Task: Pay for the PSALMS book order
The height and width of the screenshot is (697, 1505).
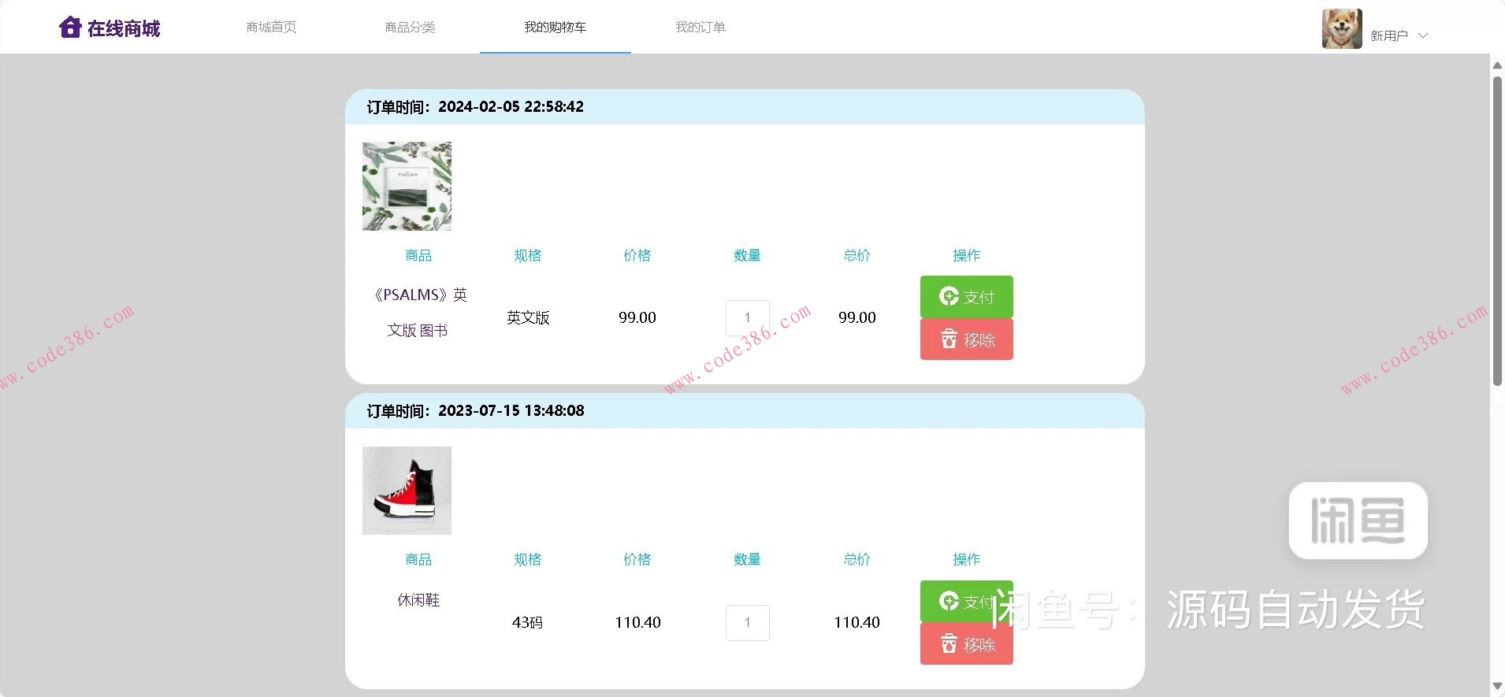Action: coord(966,297)
